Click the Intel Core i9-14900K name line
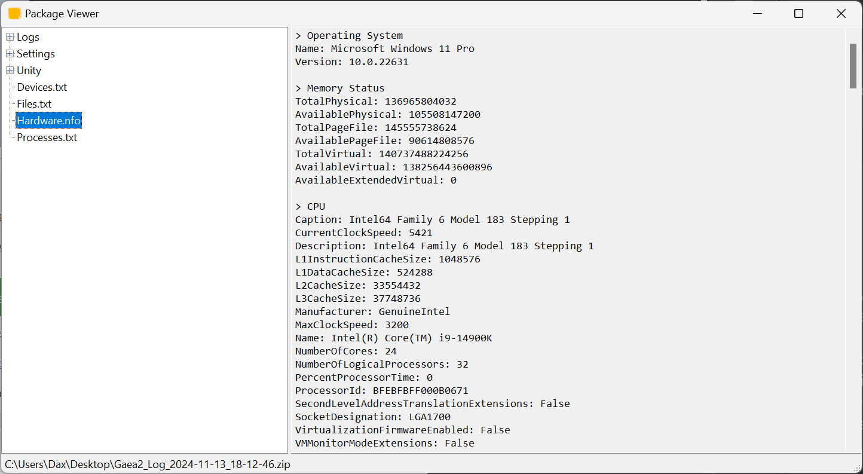The image size is (863, 474). (x=394, y=338)
